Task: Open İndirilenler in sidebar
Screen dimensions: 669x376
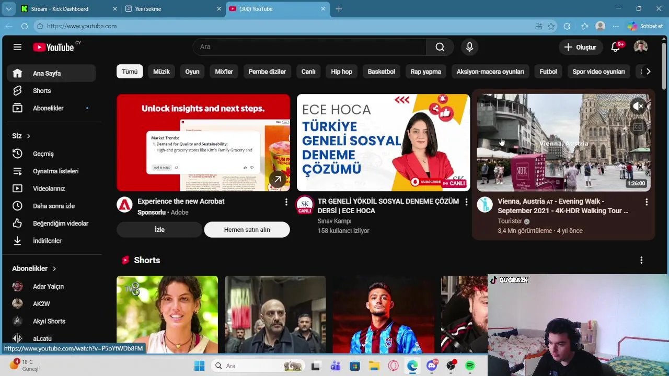Action: pyautogui.click(x=51, y=241)
